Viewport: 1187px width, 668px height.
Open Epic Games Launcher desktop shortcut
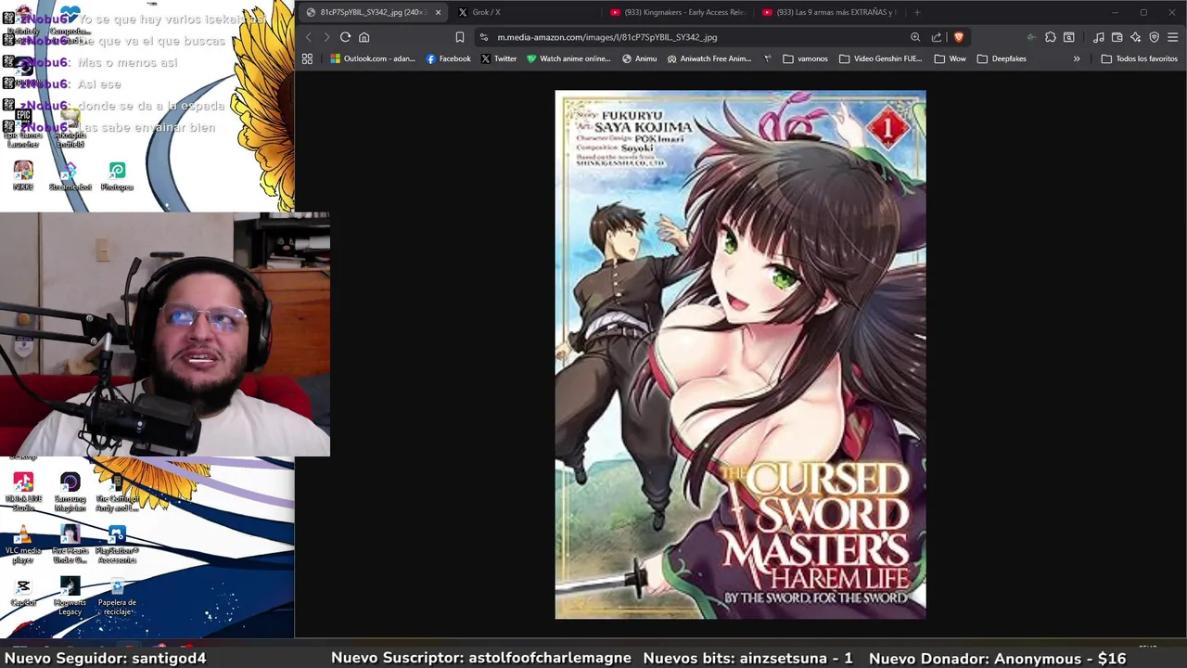tap(23, 130)
